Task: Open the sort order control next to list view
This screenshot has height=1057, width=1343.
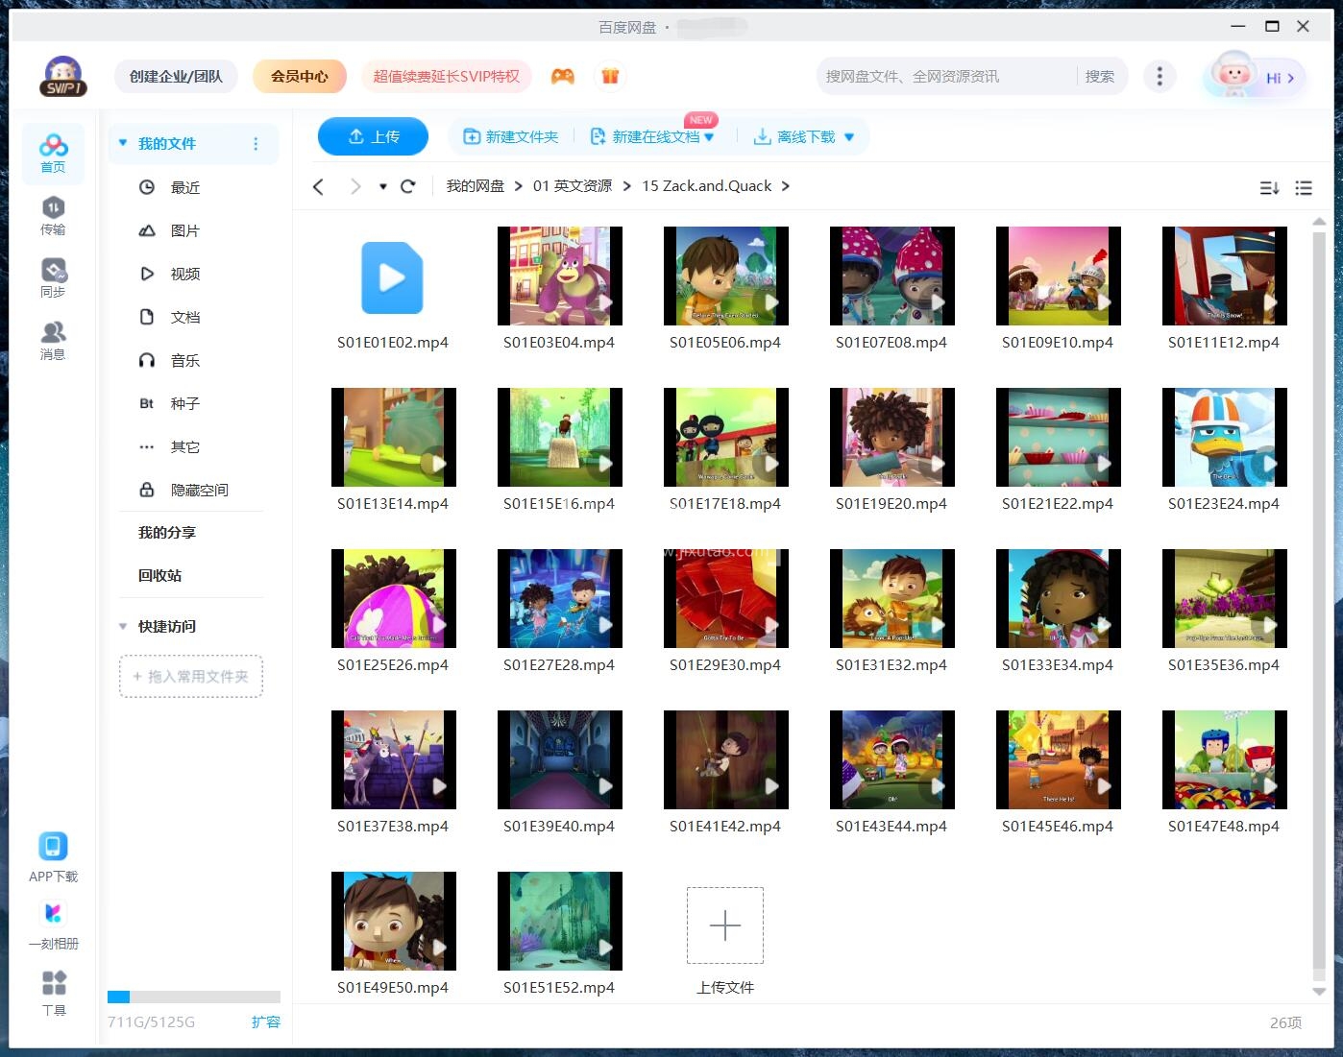Action: tap(1269, 187)
